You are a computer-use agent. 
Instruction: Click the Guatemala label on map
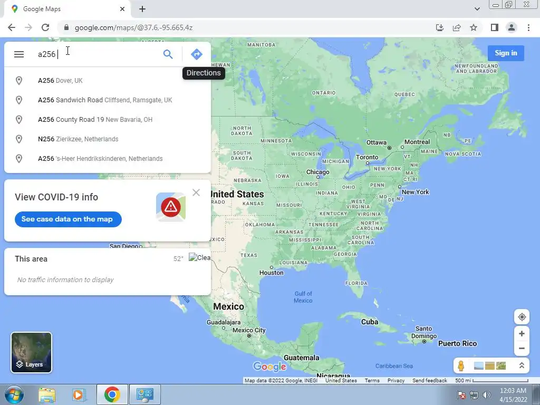point(301,358)
